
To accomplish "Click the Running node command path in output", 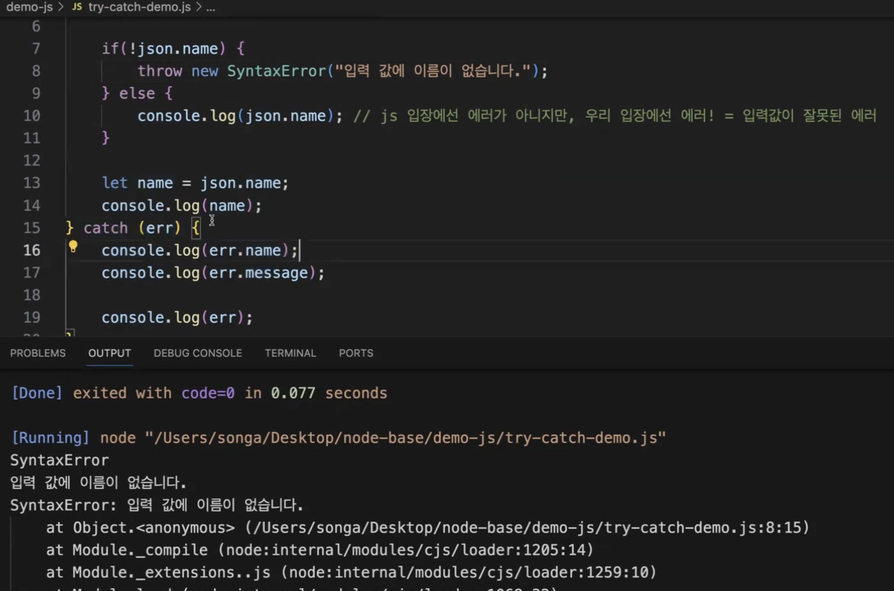I will pos(404,438).
